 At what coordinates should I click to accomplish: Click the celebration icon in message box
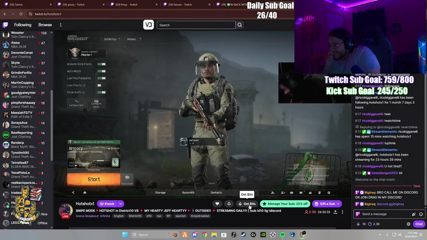coord(414,214)
